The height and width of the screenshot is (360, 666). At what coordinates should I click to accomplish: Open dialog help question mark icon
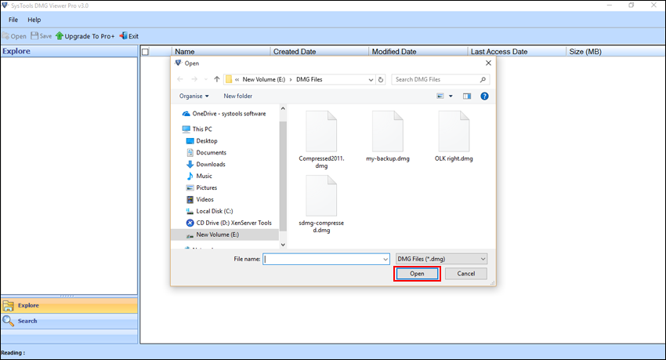(x=484, y=96)
